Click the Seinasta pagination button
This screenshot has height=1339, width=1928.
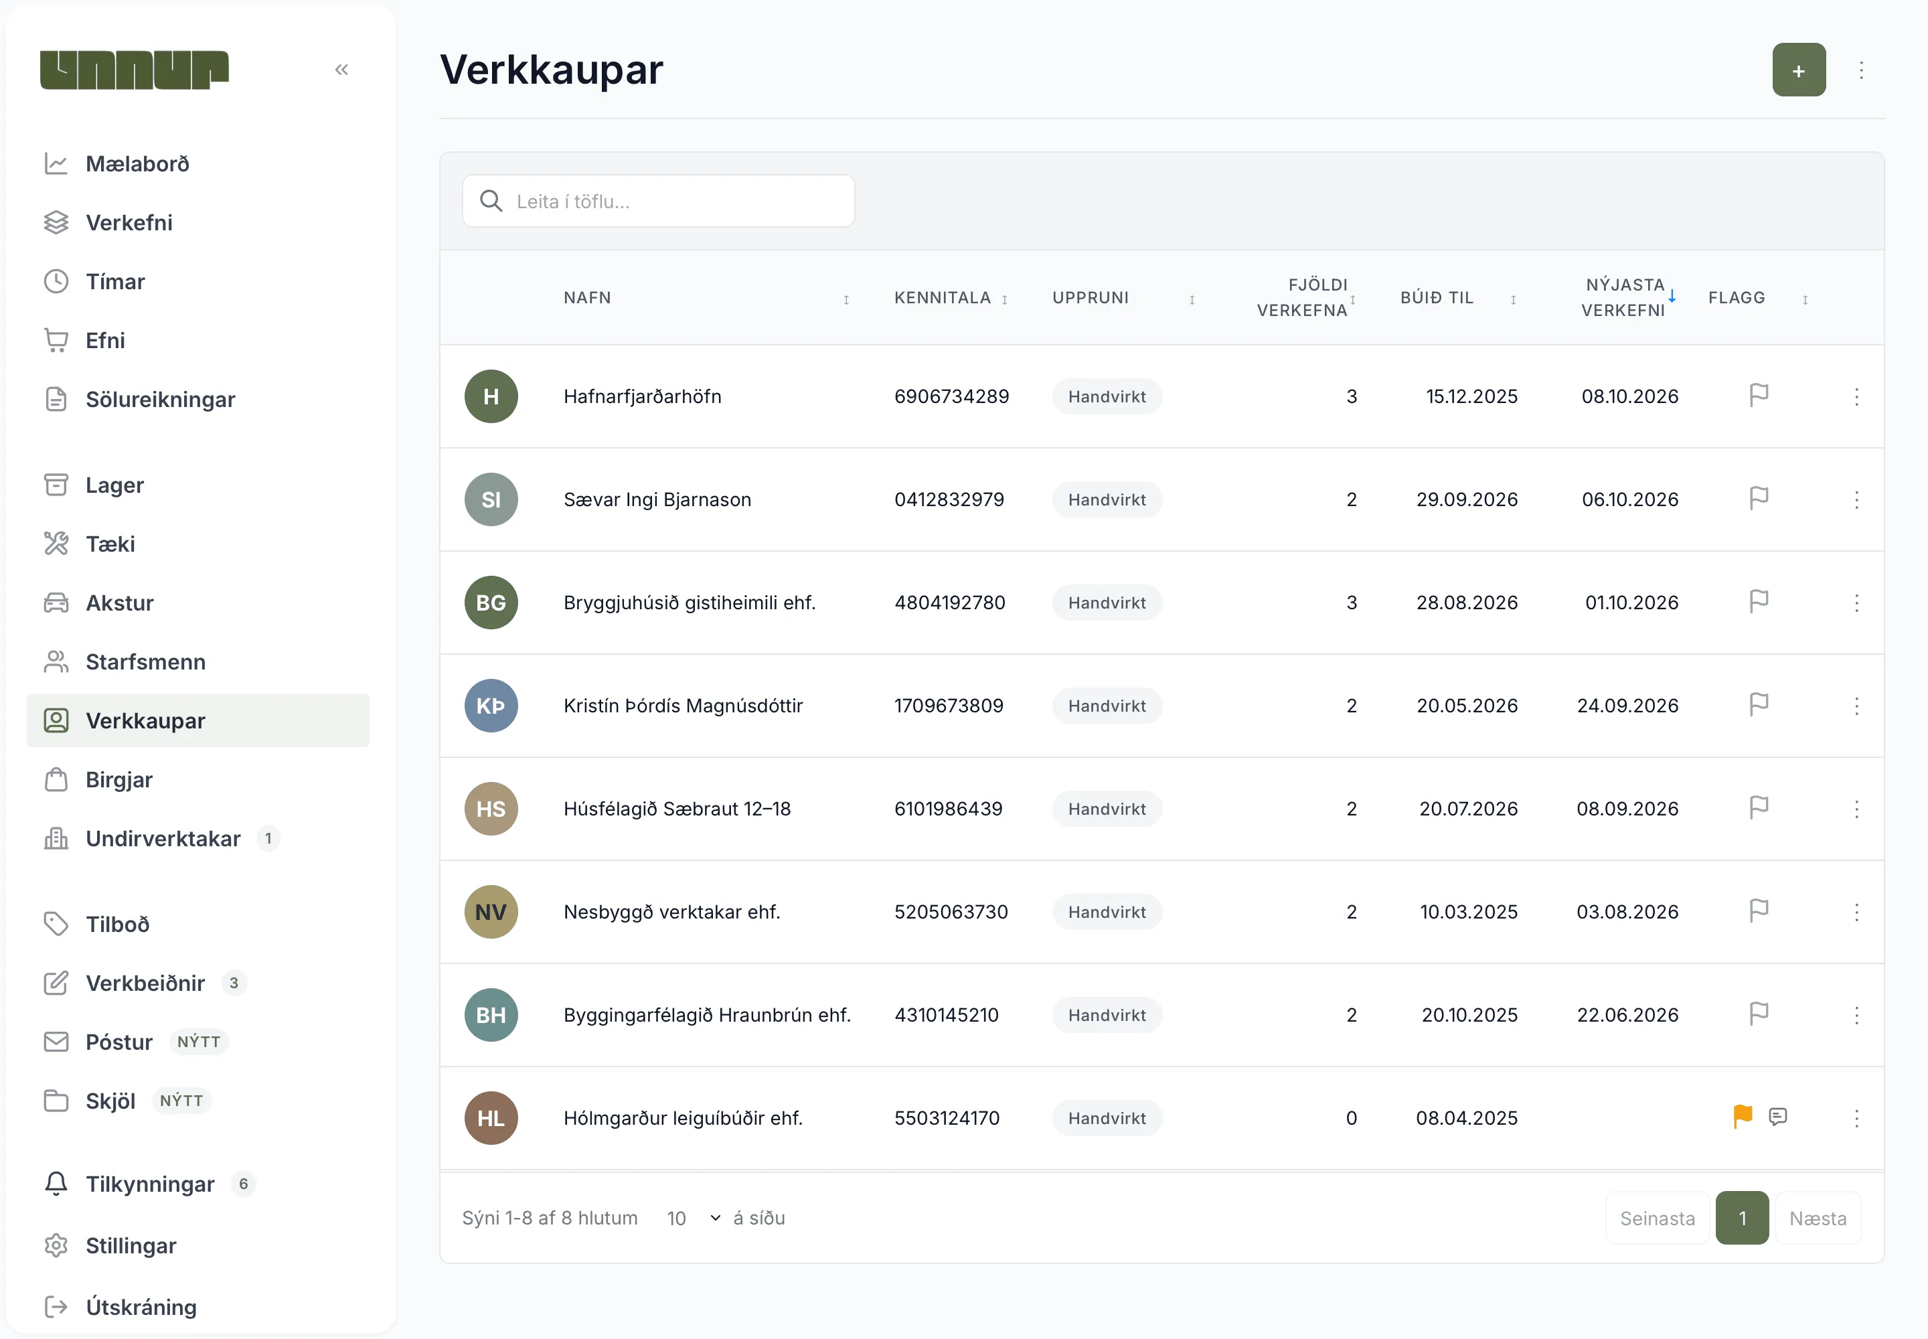(1656, 1218)
